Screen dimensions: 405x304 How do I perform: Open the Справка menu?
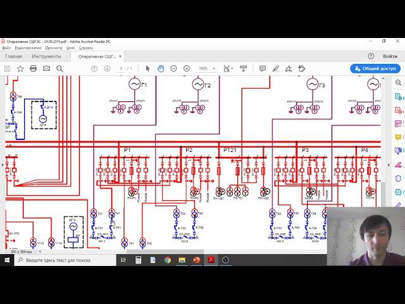86,48
